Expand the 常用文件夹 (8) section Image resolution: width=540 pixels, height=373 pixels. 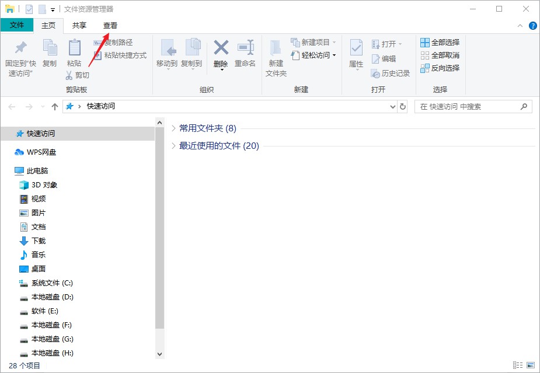pos(173,128)
